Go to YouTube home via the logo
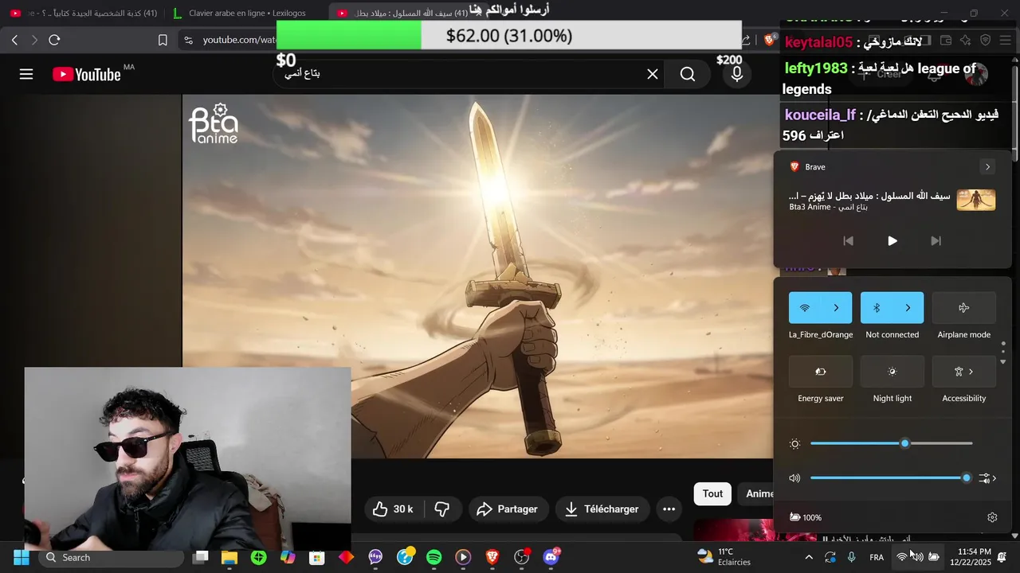The width and height of the screenshot is (1020, 573). pos(86,74)
